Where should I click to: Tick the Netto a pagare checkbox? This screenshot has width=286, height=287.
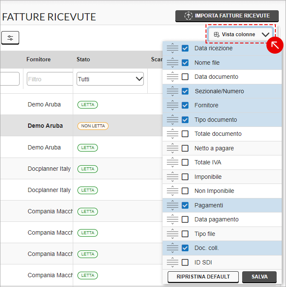point(185,148)
